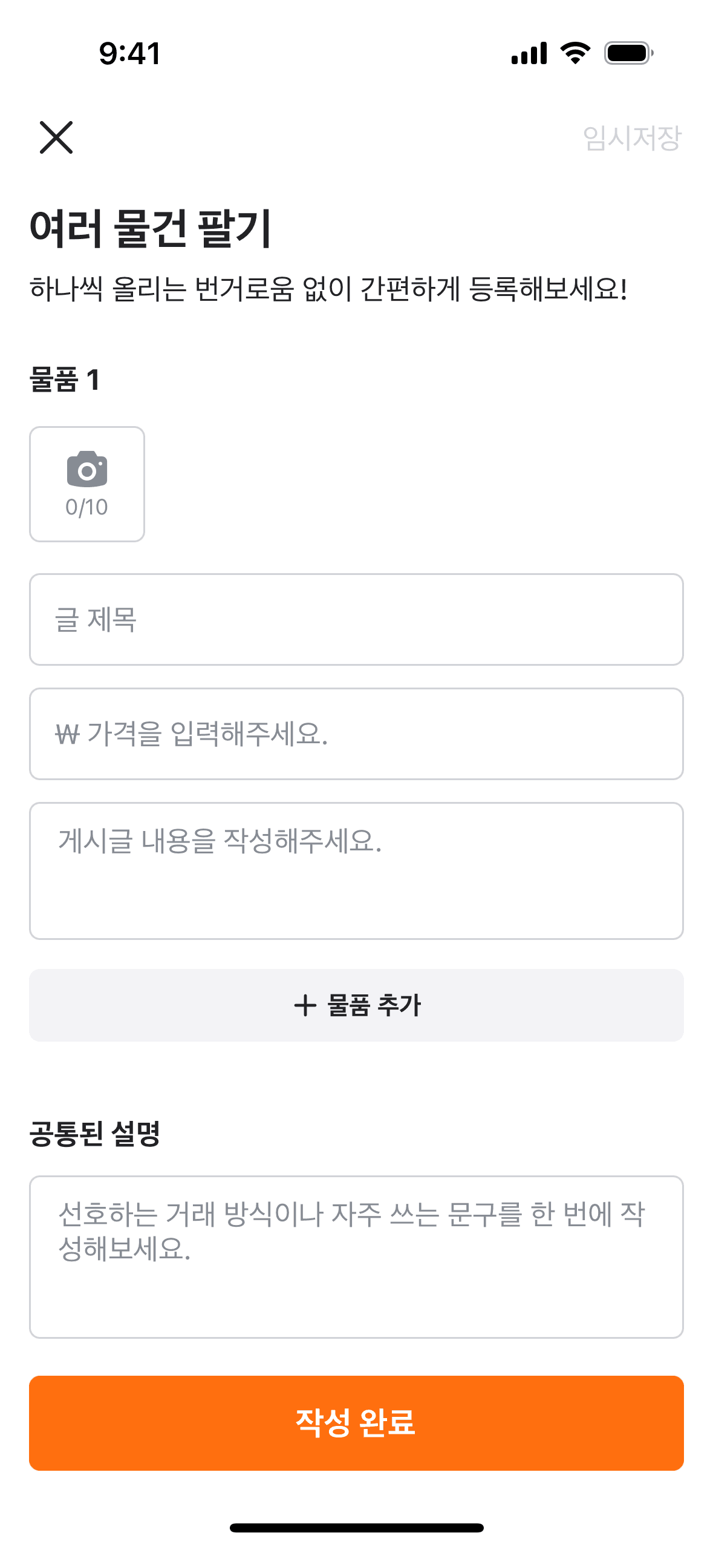Click the cellular signal bars icon
The image size is (713, 1547).
tap(529, 53)
